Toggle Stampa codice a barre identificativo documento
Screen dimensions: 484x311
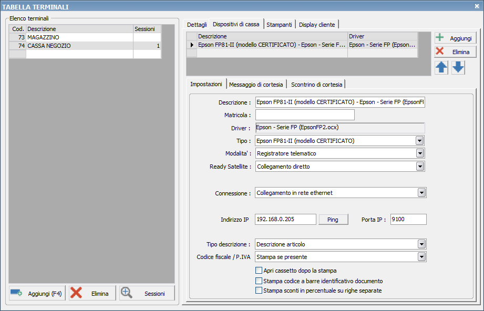click(x=259, y=281)
